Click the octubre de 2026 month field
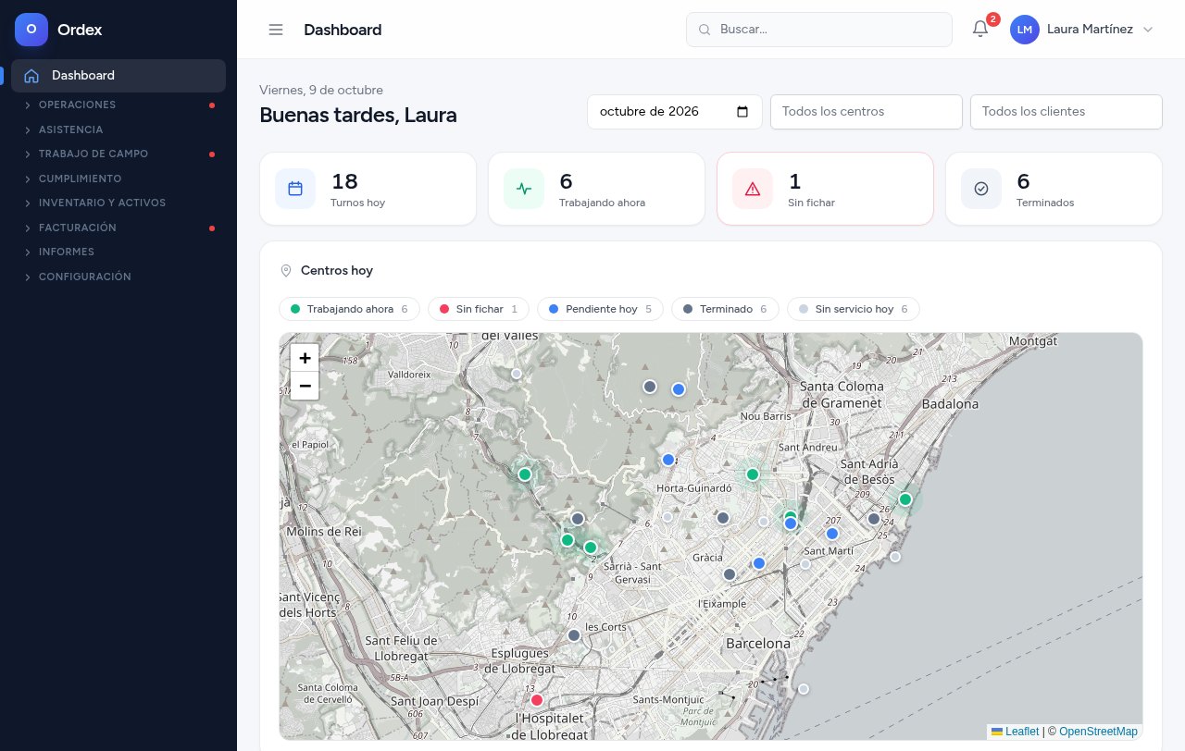Image resolution: width=1185 pixels, height=751 pixels. [675, 112]
